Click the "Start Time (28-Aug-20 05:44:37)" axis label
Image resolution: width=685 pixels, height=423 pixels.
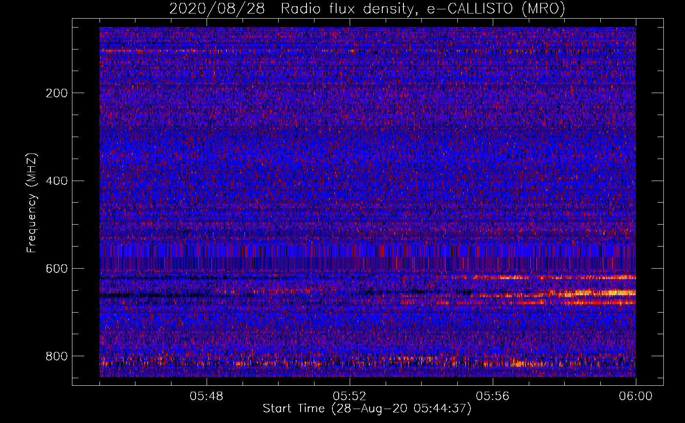(367, 409)
